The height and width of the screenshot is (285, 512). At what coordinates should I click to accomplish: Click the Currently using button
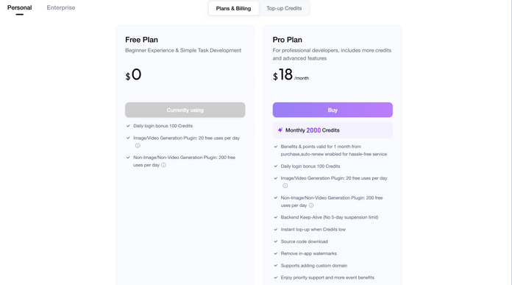click(185, 110)
